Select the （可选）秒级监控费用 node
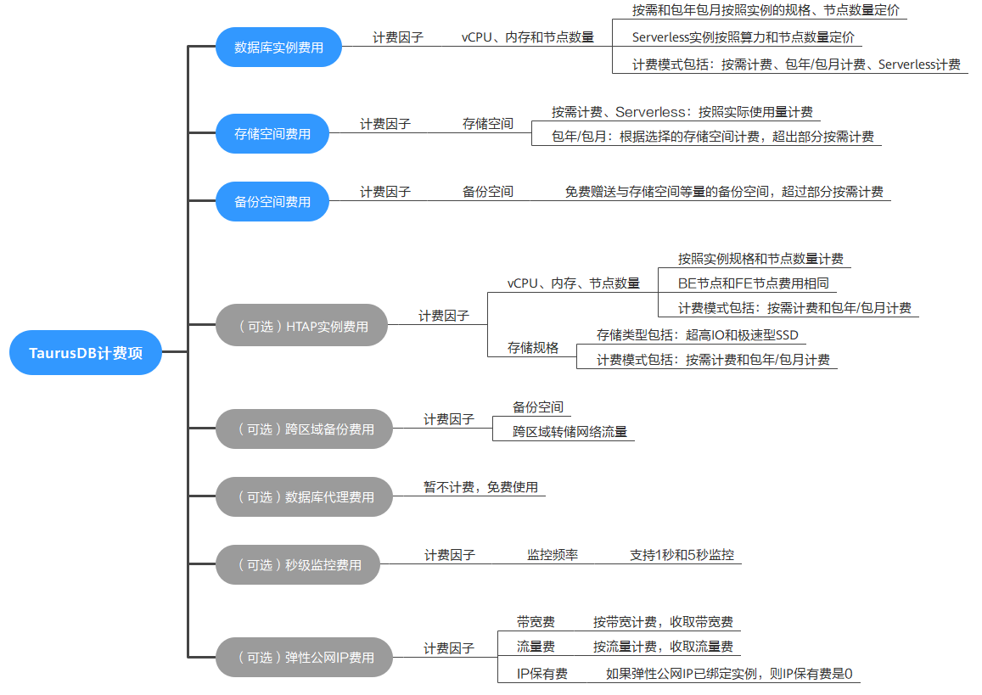 tap(298, 565)
